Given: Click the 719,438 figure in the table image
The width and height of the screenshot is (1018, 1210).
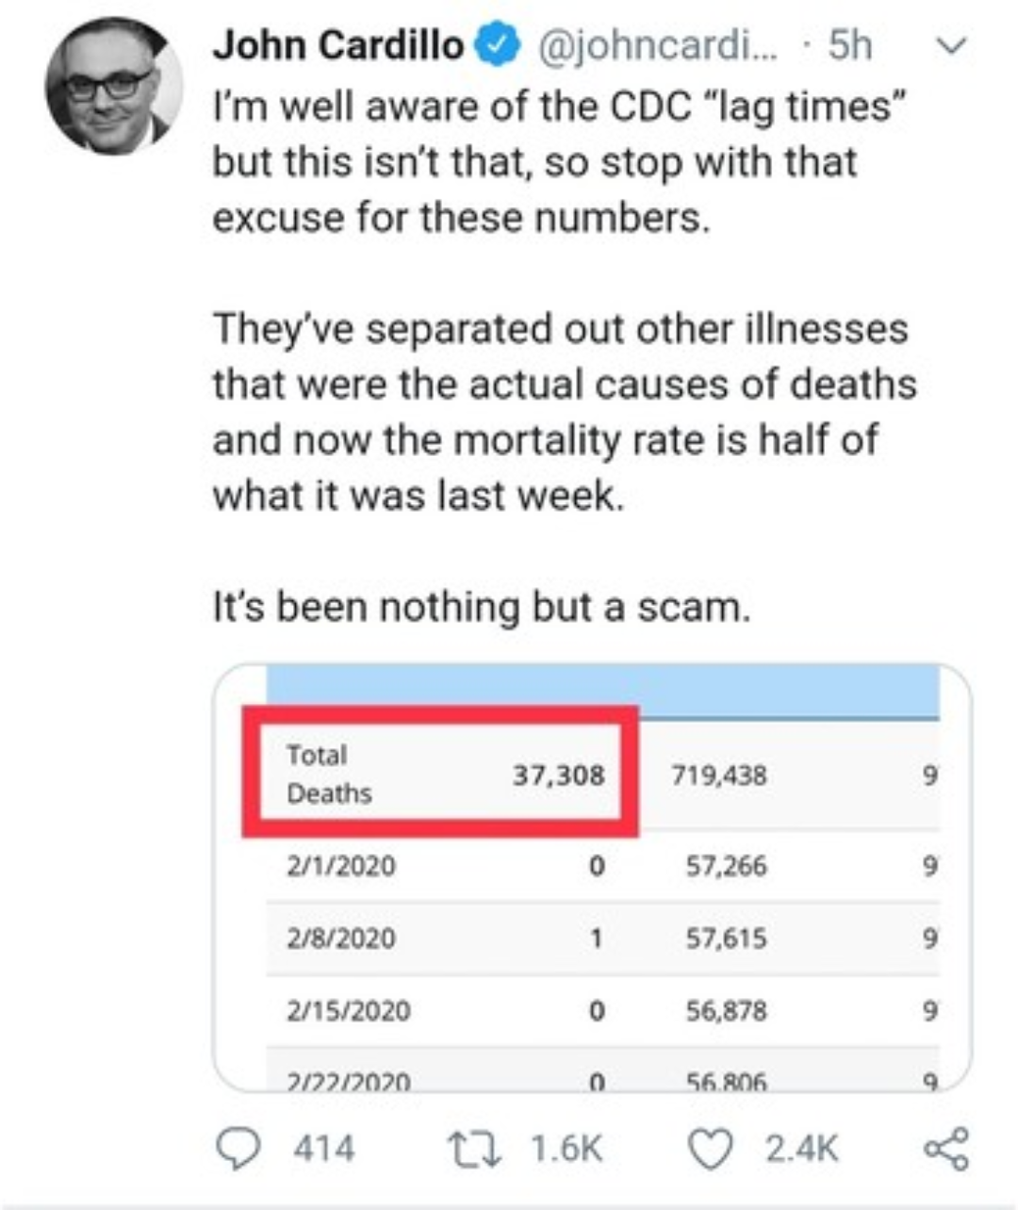Looking at the screenshot, I should click(x=718, y=775).
